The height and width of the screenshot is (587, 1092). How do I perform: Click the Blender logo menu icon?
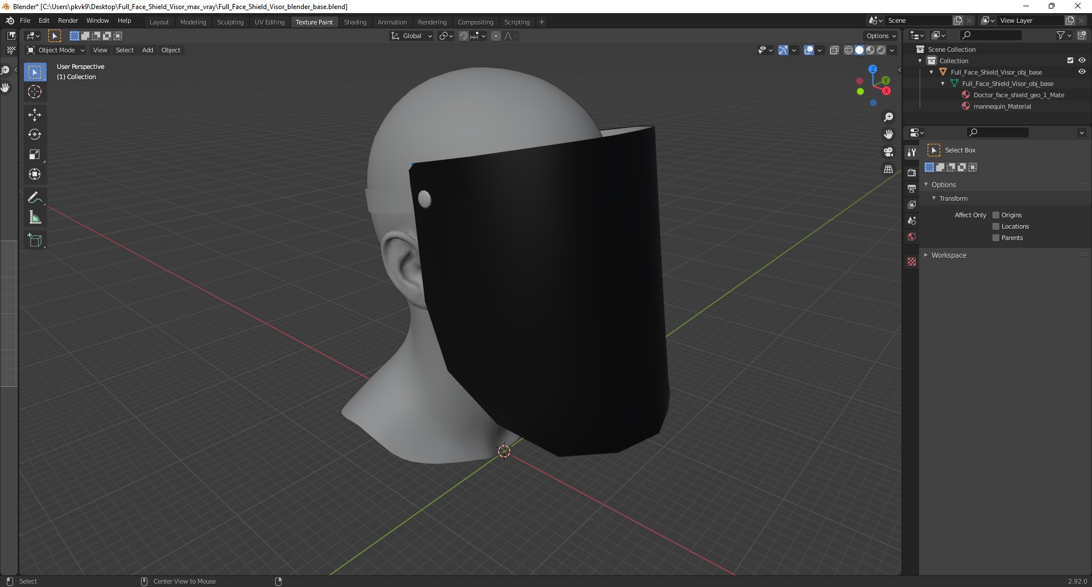pyautogui.click(x=10, y=20)
